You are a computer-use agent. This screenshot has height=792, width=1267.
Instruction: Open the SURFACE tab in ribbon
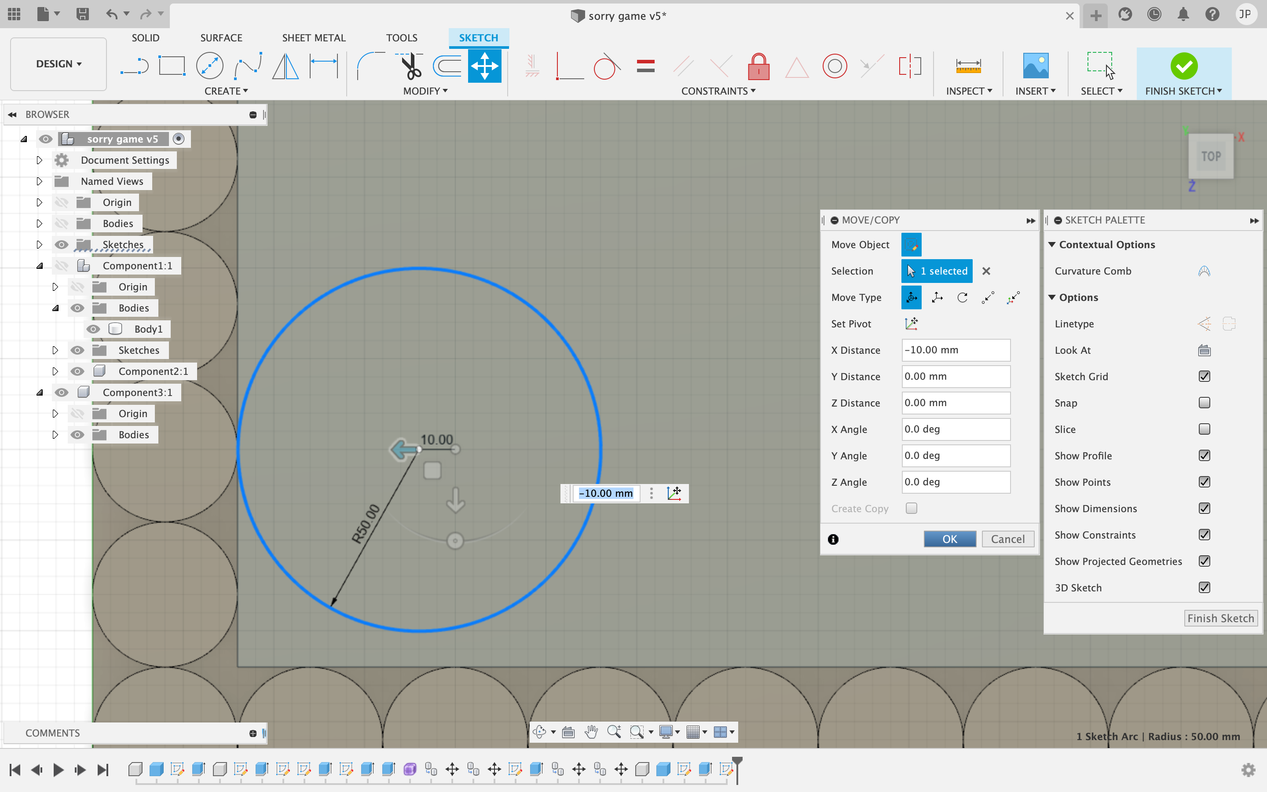[x=222, y=37]
